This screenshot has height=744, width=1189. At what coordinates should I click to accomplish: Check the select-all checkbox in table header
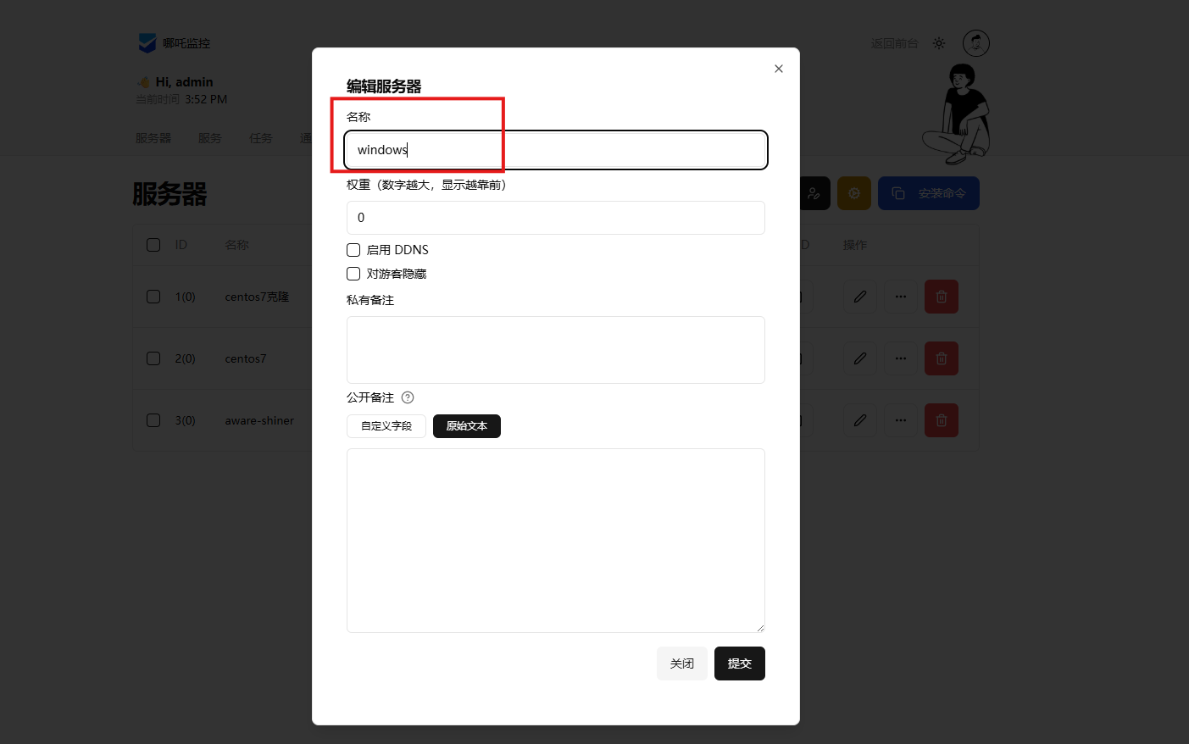153,245
